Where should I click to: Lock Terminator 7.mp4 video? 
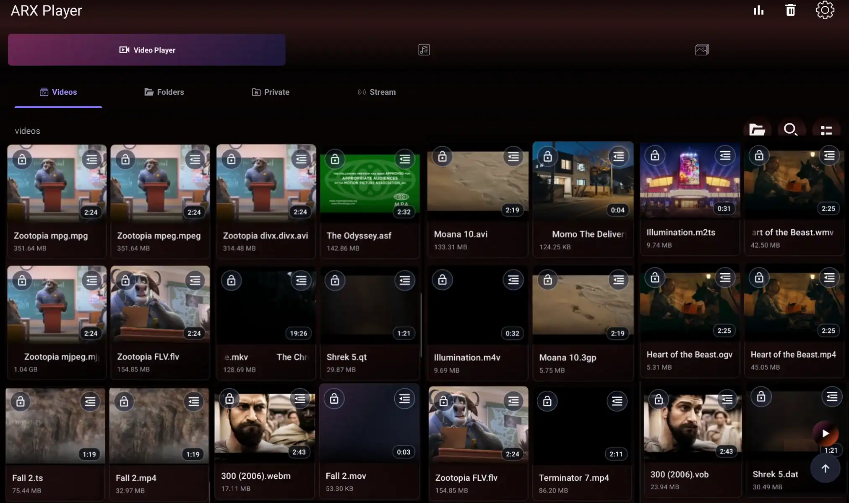547,401
